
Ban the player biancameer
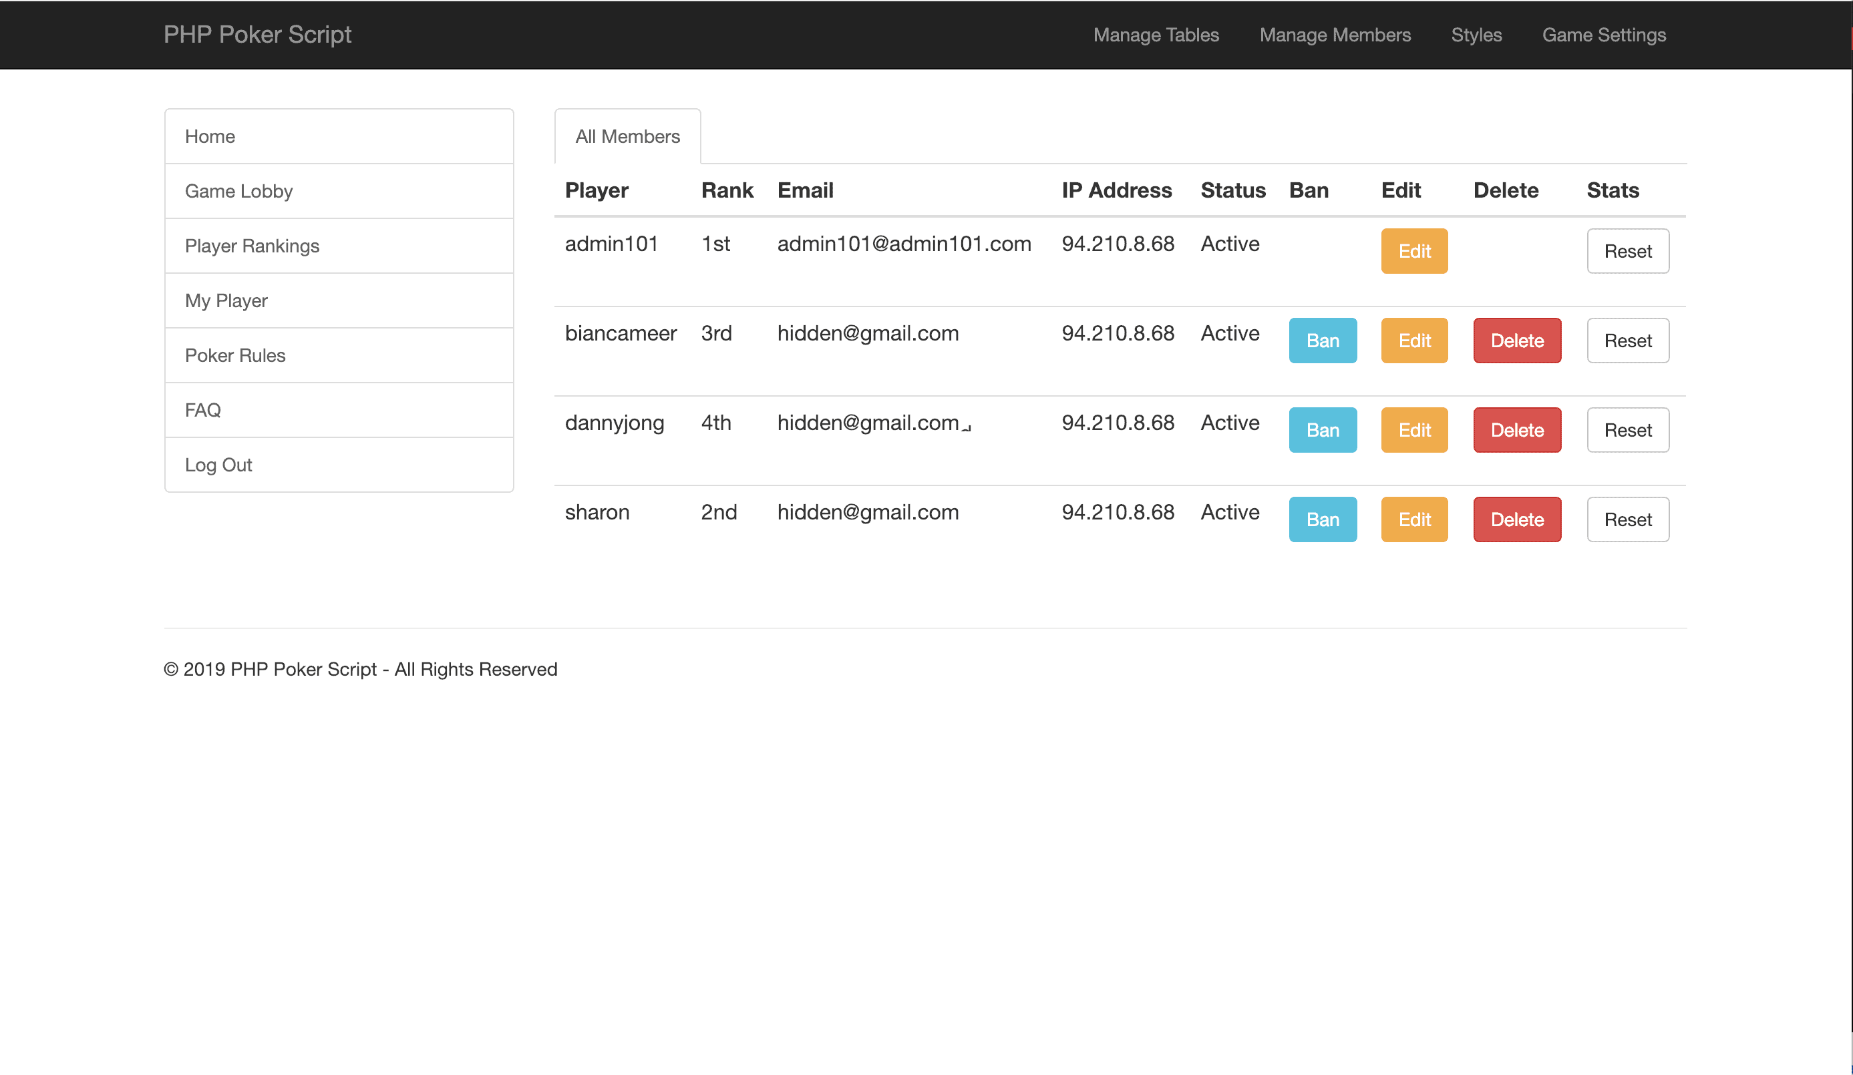tap(1323, 341)
